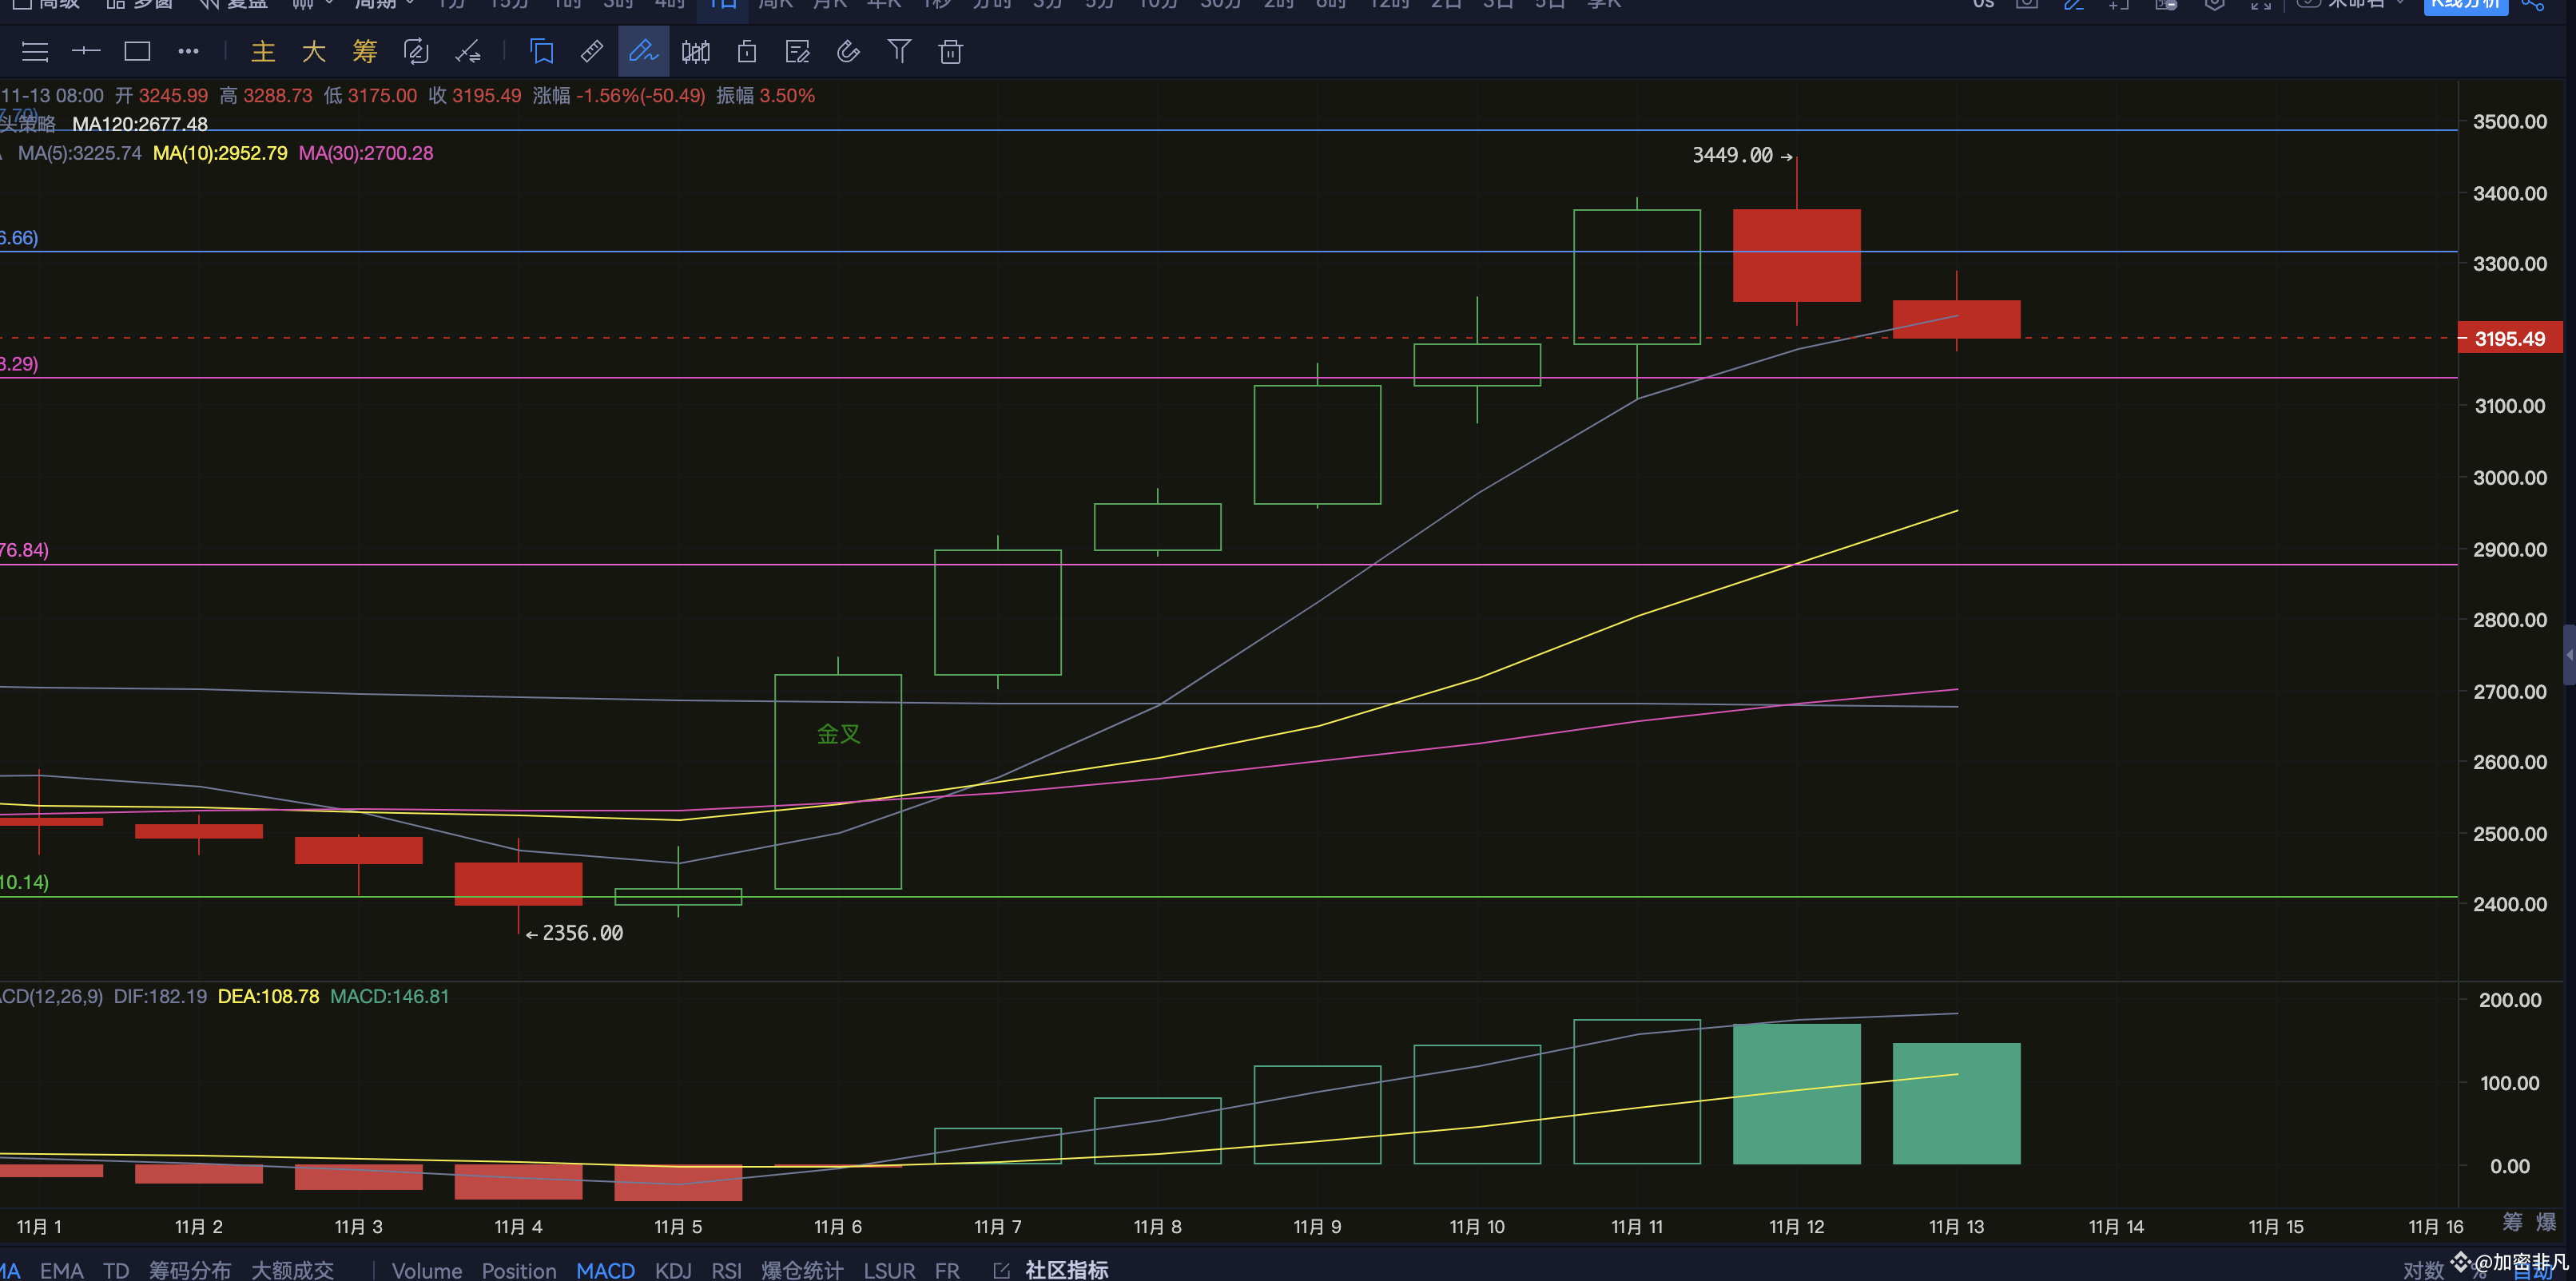Delete drawings with trash icon
Image resolution: width=2576 pixels, height=1281 pixels.
point(950,51)
